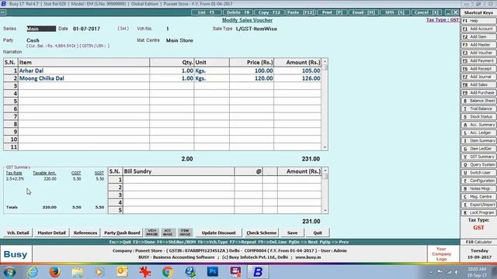Click the Busy app taskbar icon
The height and width of the screenshot is (279, 497).
(258, 272)
